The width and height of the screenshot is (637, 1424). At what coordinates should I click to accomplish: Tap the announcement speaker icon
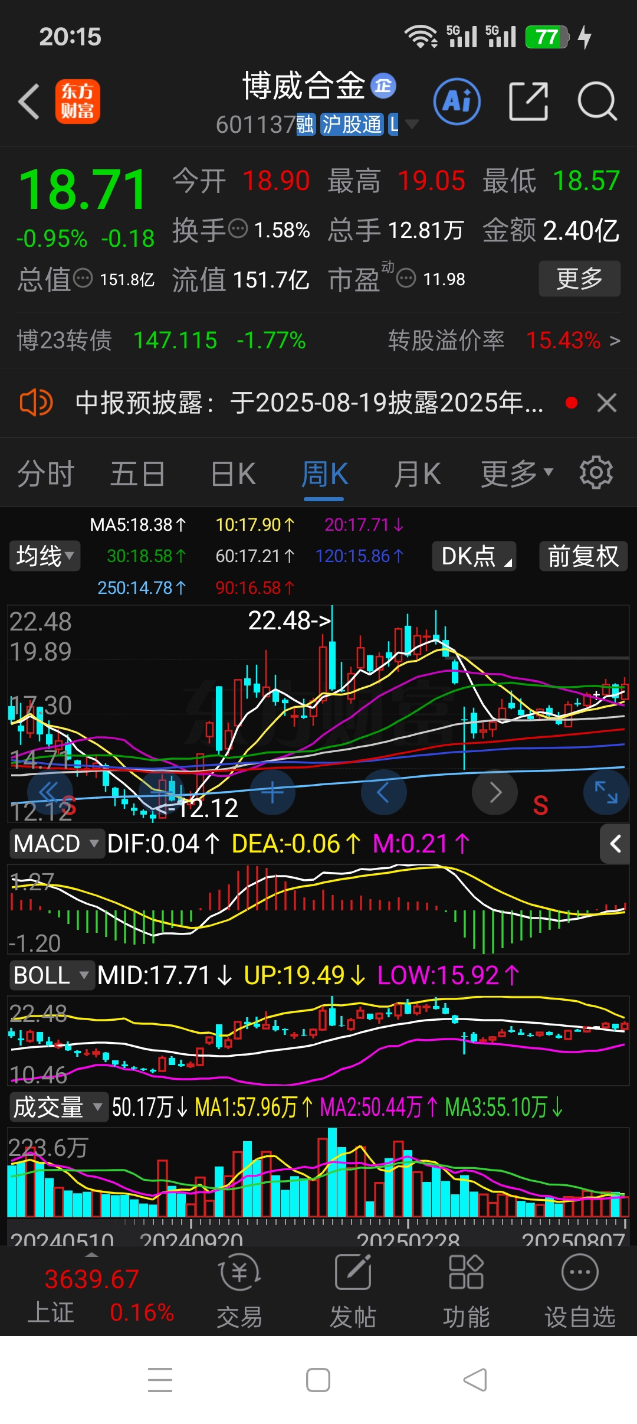point(36,403)
